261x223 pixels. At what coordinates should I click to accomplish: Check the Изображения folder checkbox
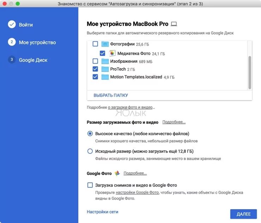(x=95, y=61)
